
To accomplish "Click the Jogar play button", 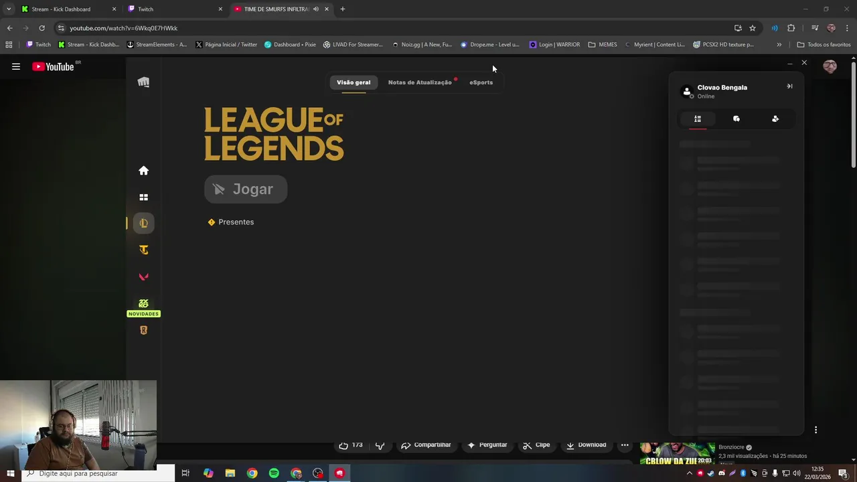I will [x=246, y=189].
